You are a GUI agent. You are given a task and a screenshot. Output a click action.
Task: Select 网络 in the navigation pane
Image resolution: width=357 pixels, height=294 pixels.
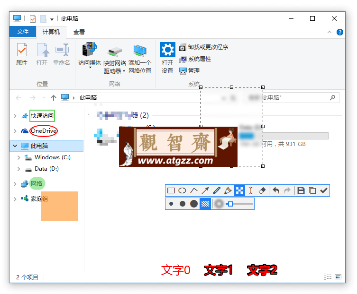pyautogui.click(x=37, y=183)
